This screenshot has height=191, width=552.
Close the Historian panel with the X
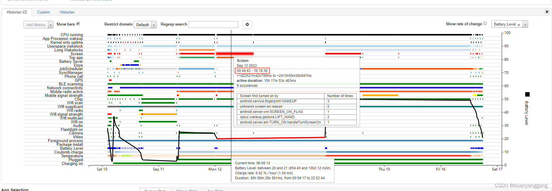click(547, 12)
